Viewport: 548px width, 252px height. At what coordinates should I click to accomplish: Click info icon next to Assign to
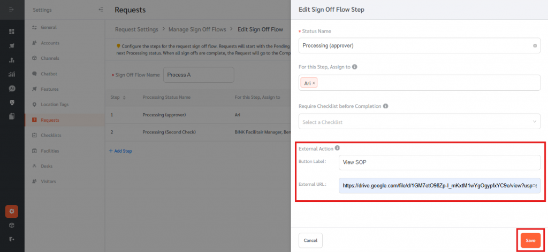coord(355,67)
